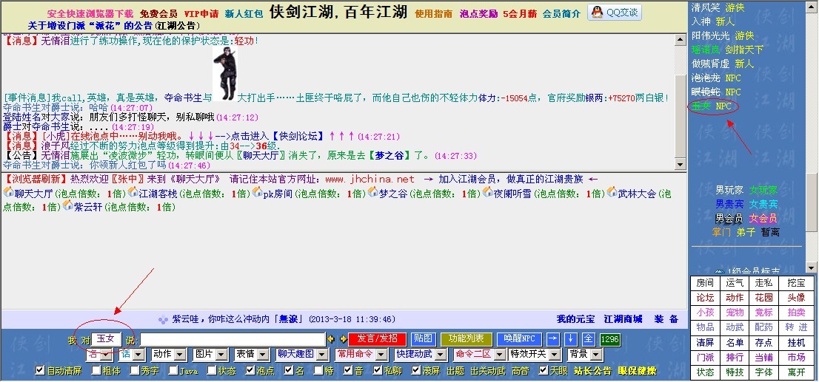Enable the 粗体 bold checkbox
819x382 pixels.
coord(96,370)
